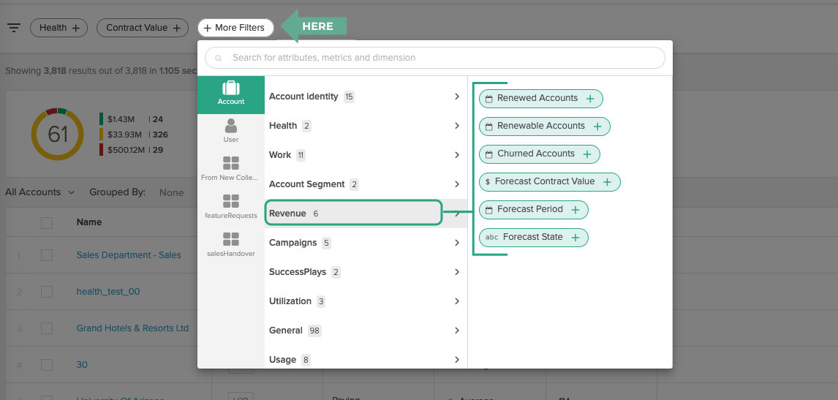Click the health score donut chart
Viewport: 838px width, 400px height.
[x=57, y=135]
